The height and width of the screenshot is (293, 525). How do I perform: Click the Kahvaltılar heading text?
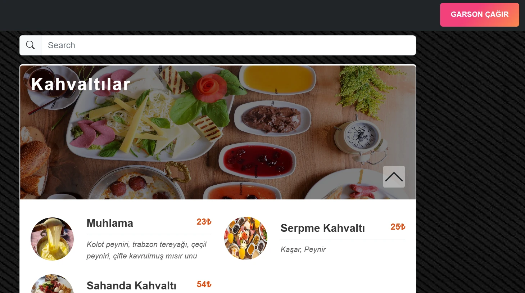pyautogui.click(x=81, y=85)
